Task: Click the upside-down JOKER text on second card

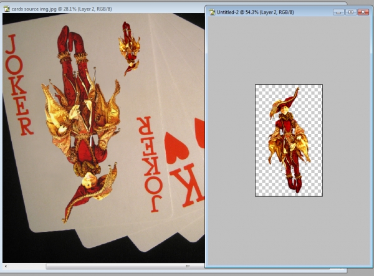Action: tap(149, 164)
